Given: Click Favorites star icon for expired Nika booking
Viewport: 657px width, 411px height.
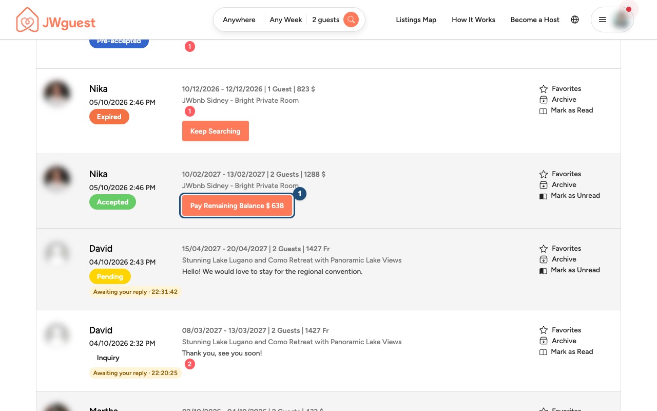Looking at the screenshot, I should pos(544,89).
